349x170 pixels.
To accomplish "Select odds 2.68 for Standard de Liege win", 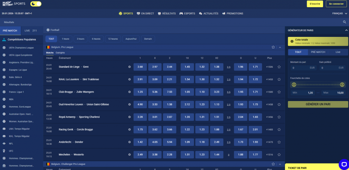I will click(x=140, y=67).
